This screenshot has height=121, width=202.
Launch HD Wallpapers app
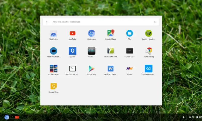tap(53, 68)
